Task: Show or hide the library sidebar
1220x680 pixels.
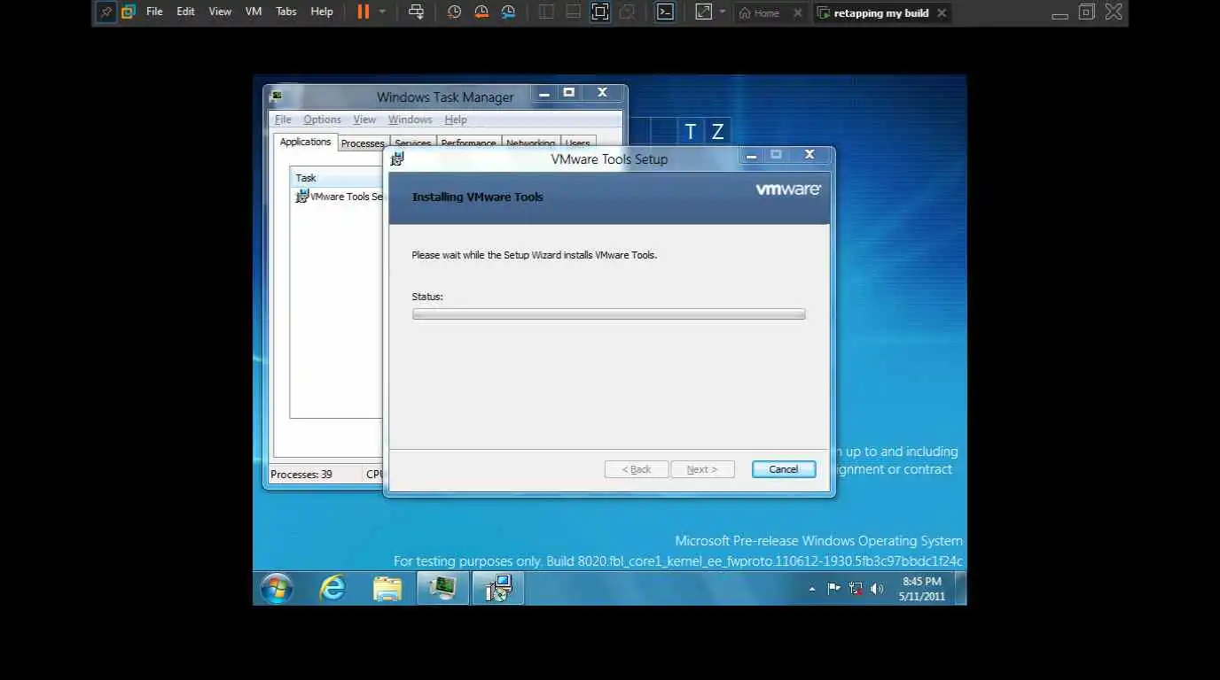Action: [546, 12]
